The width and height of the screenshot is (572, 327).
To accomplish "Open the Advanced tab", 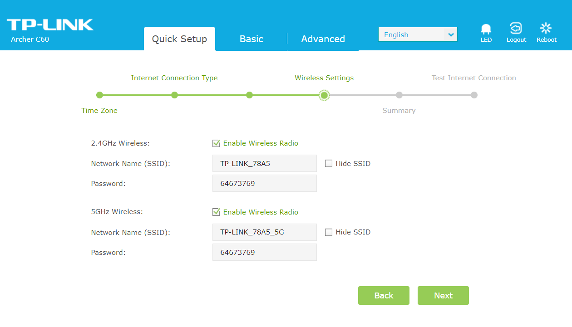I will [x=323, y=39].
